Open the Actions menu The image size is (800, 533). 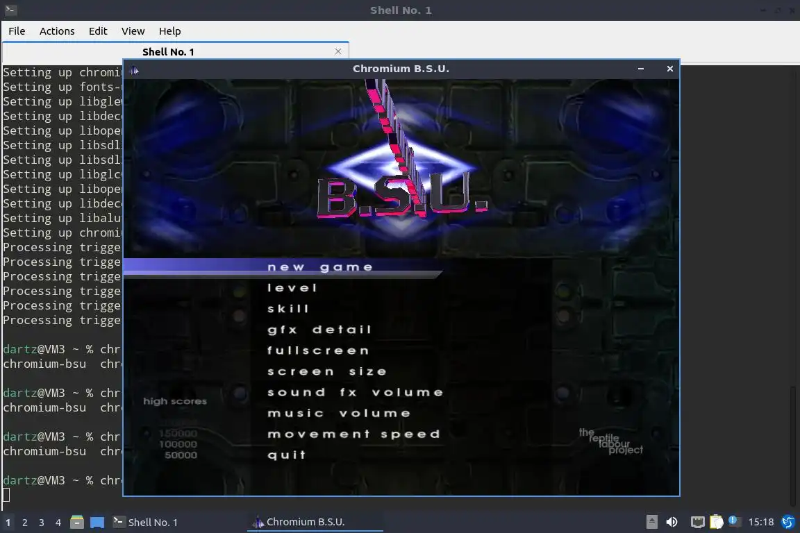click(x=57, y=31)
